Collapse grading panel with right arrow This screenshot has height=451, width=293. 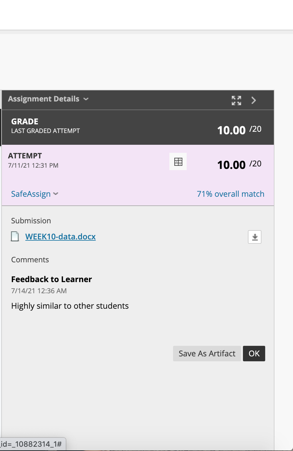[254, 100]
